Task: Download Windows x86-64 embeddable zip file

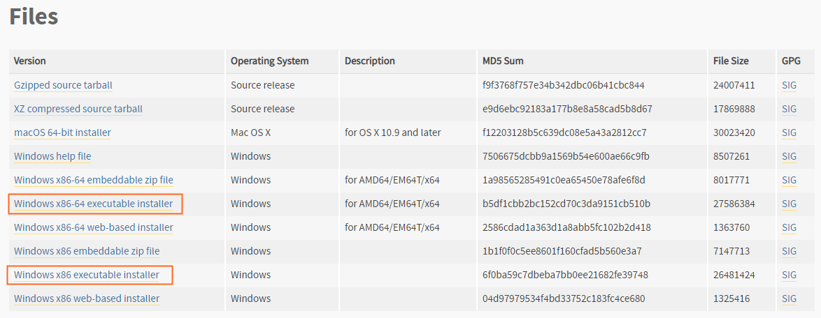Action: [94, 180]
